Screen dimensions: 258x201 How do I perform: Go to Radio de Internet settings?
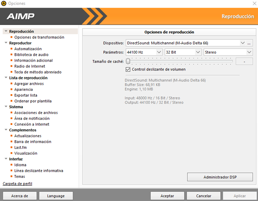(x=30, y=66)
